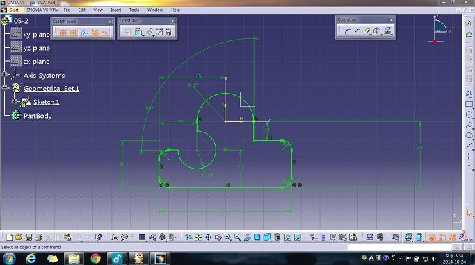Click the Save disk icon
The height and width of the screenshot is (265, 475).
coord(29,237)
